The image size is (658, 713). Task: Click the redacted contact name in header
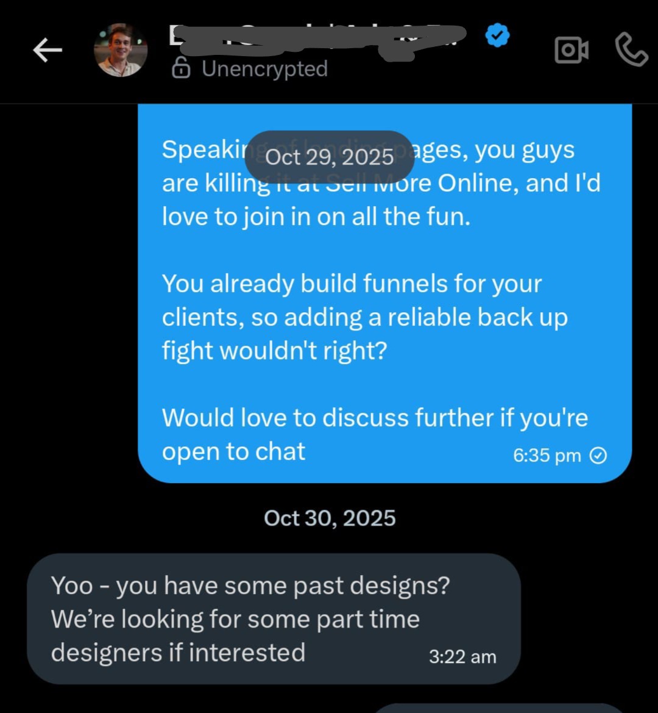click(x=317, y=37)
